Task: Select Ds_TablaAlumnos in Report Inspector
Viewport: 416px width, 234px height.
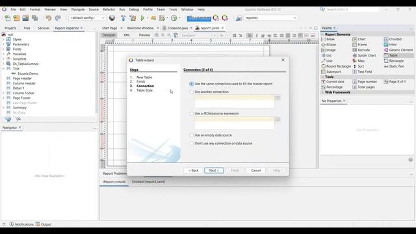Action: 25,64
